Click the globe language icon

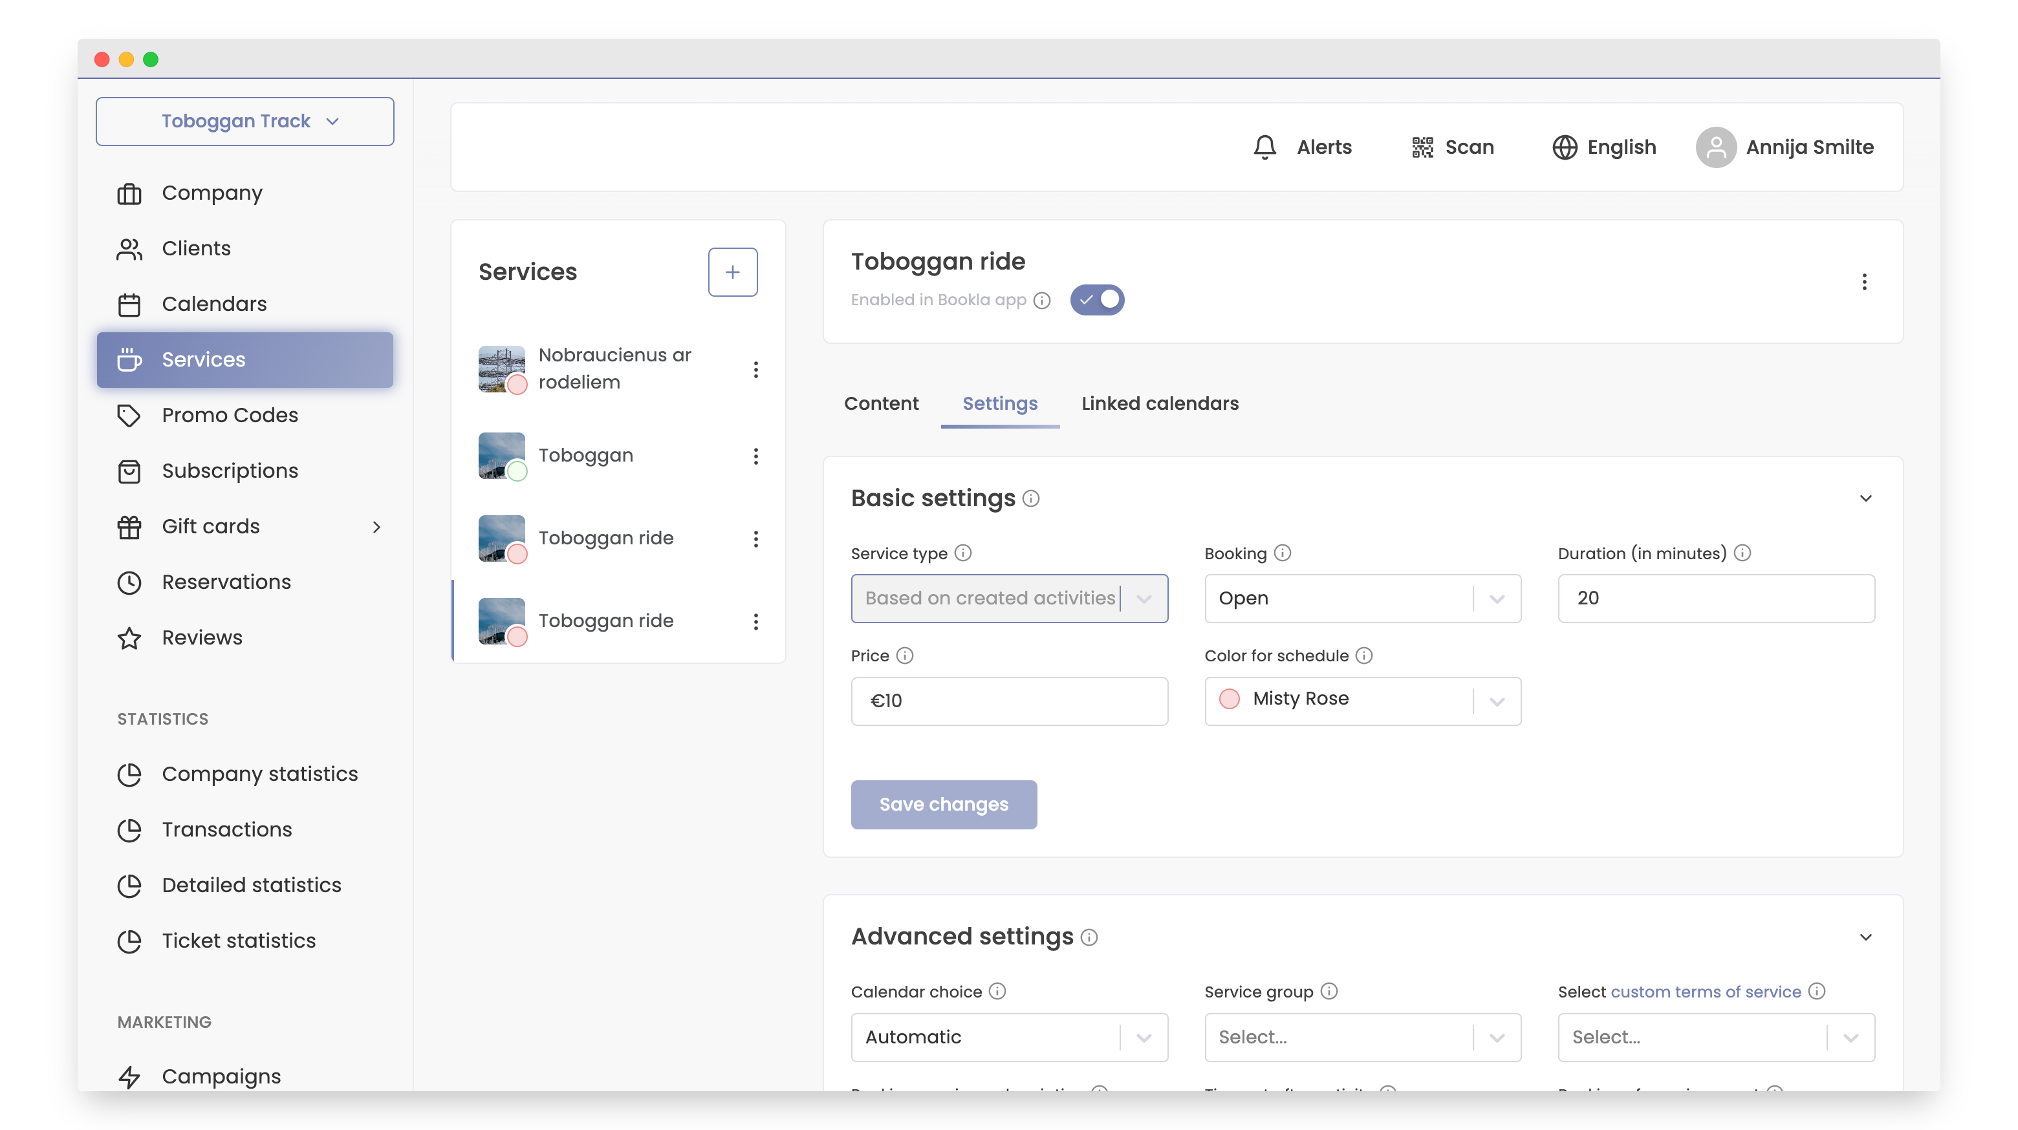click(x=1565, y=147)
